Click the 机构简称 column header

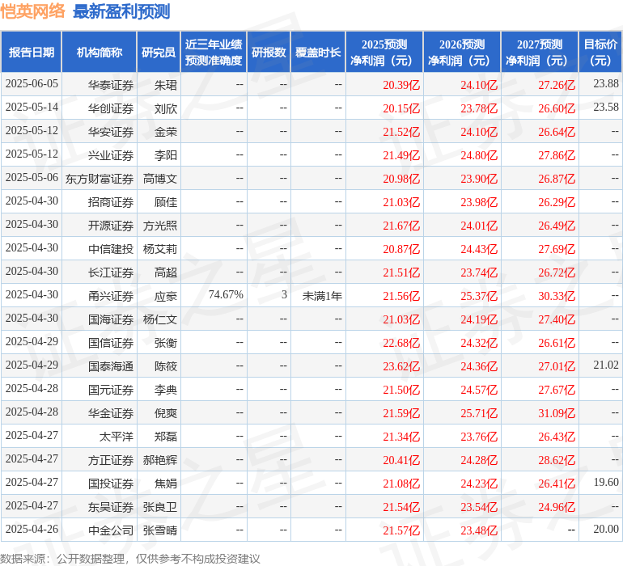[100, 53]
